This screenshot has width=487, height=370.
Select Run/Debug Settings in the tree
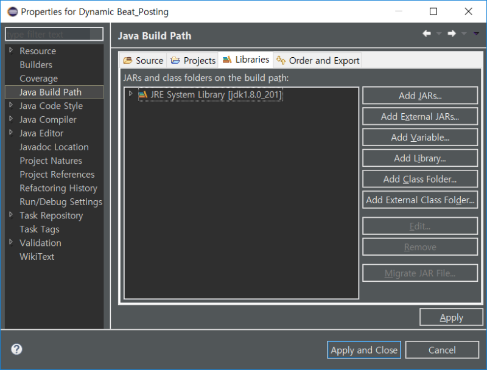(x=61, y=202)
